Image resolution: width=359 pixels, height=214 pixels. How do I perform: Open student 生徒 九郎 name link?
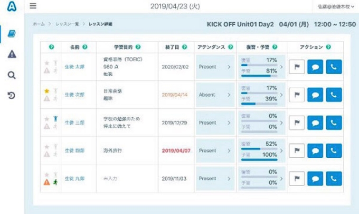(74, 179)
